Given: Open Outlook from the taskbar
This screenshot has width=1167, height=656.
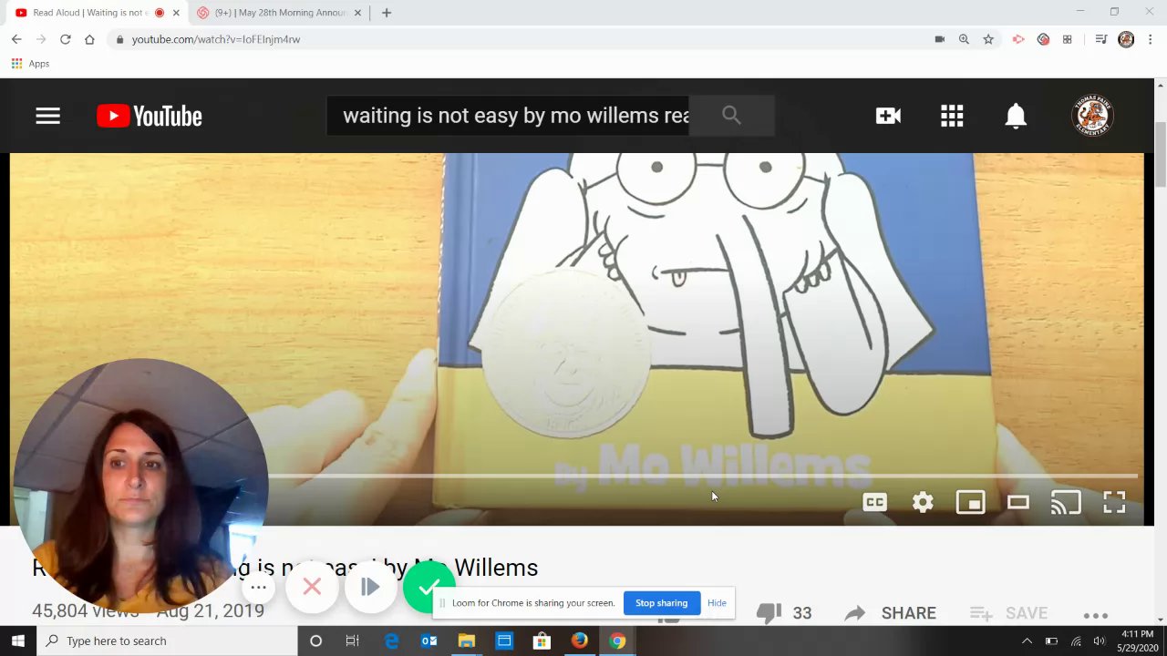Looking at the screenshot, I should 429,641.
